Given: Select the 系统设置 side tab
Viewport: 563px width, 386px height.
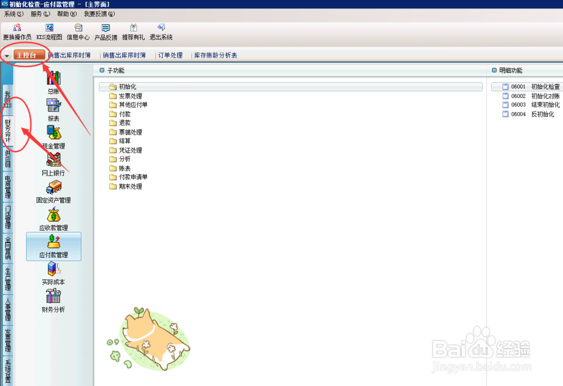Looking at the screenshot, I should pos(7,370).
